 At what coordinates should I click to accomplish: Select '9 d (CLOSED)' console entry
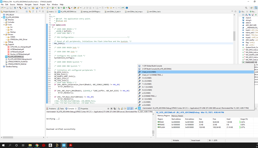pyautogui.click(x=196, y=90)
